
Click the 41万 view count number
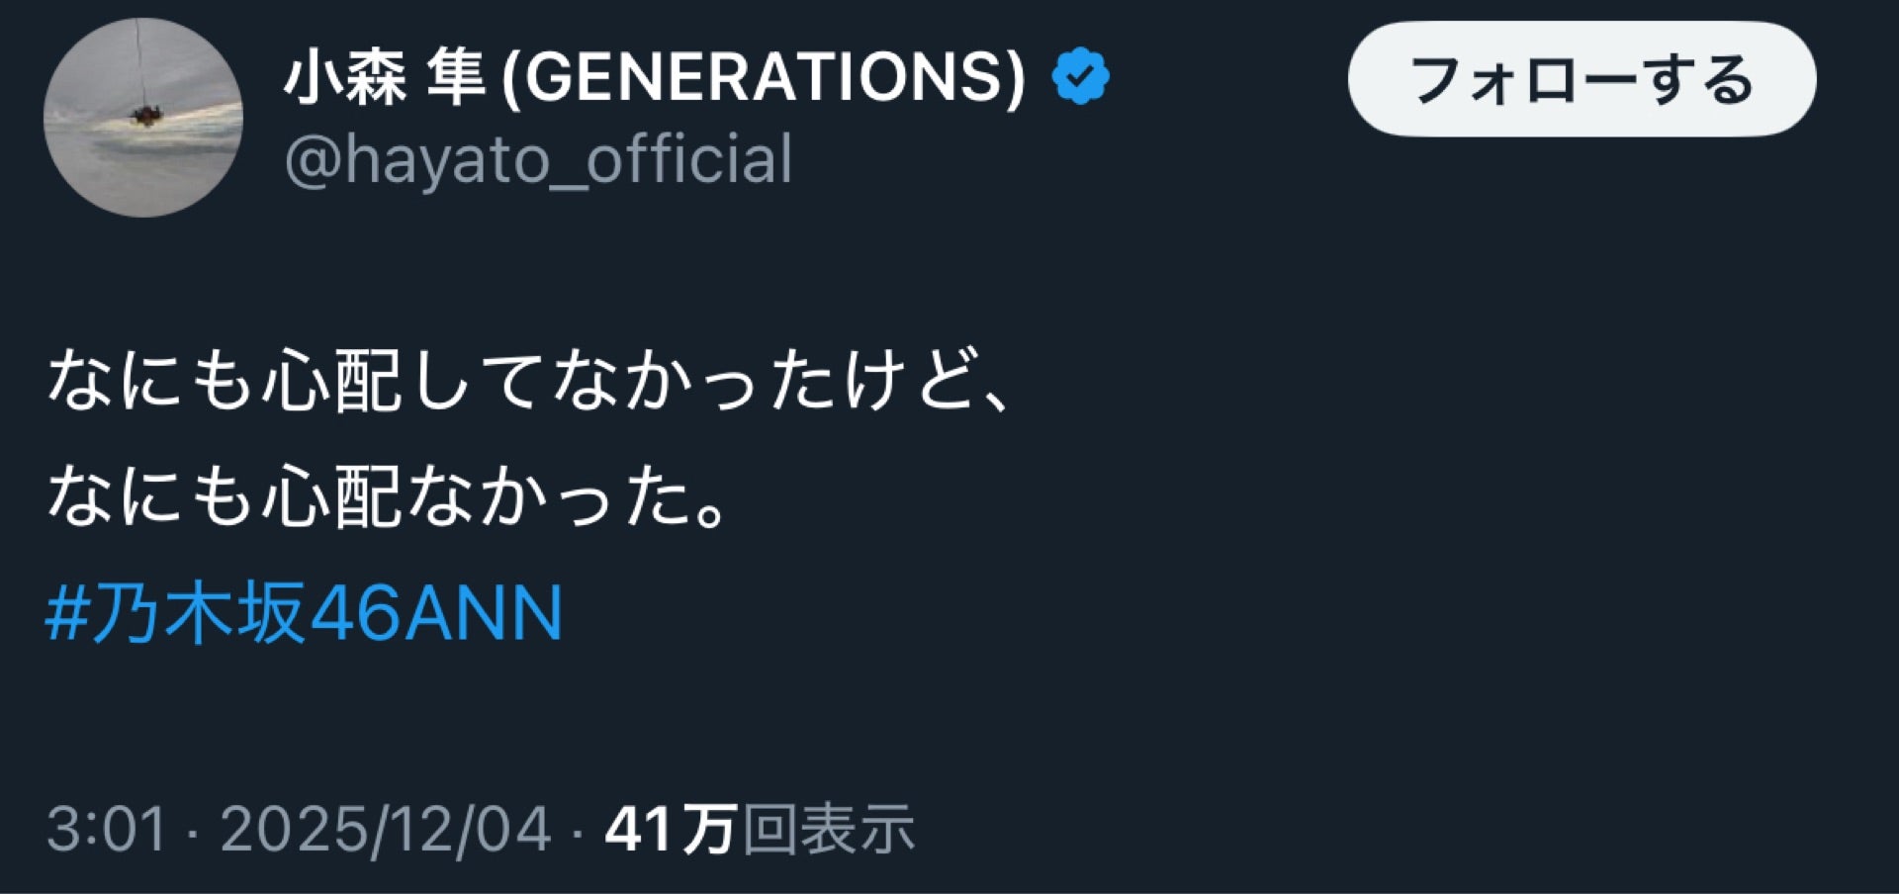(x=671, y=829)
